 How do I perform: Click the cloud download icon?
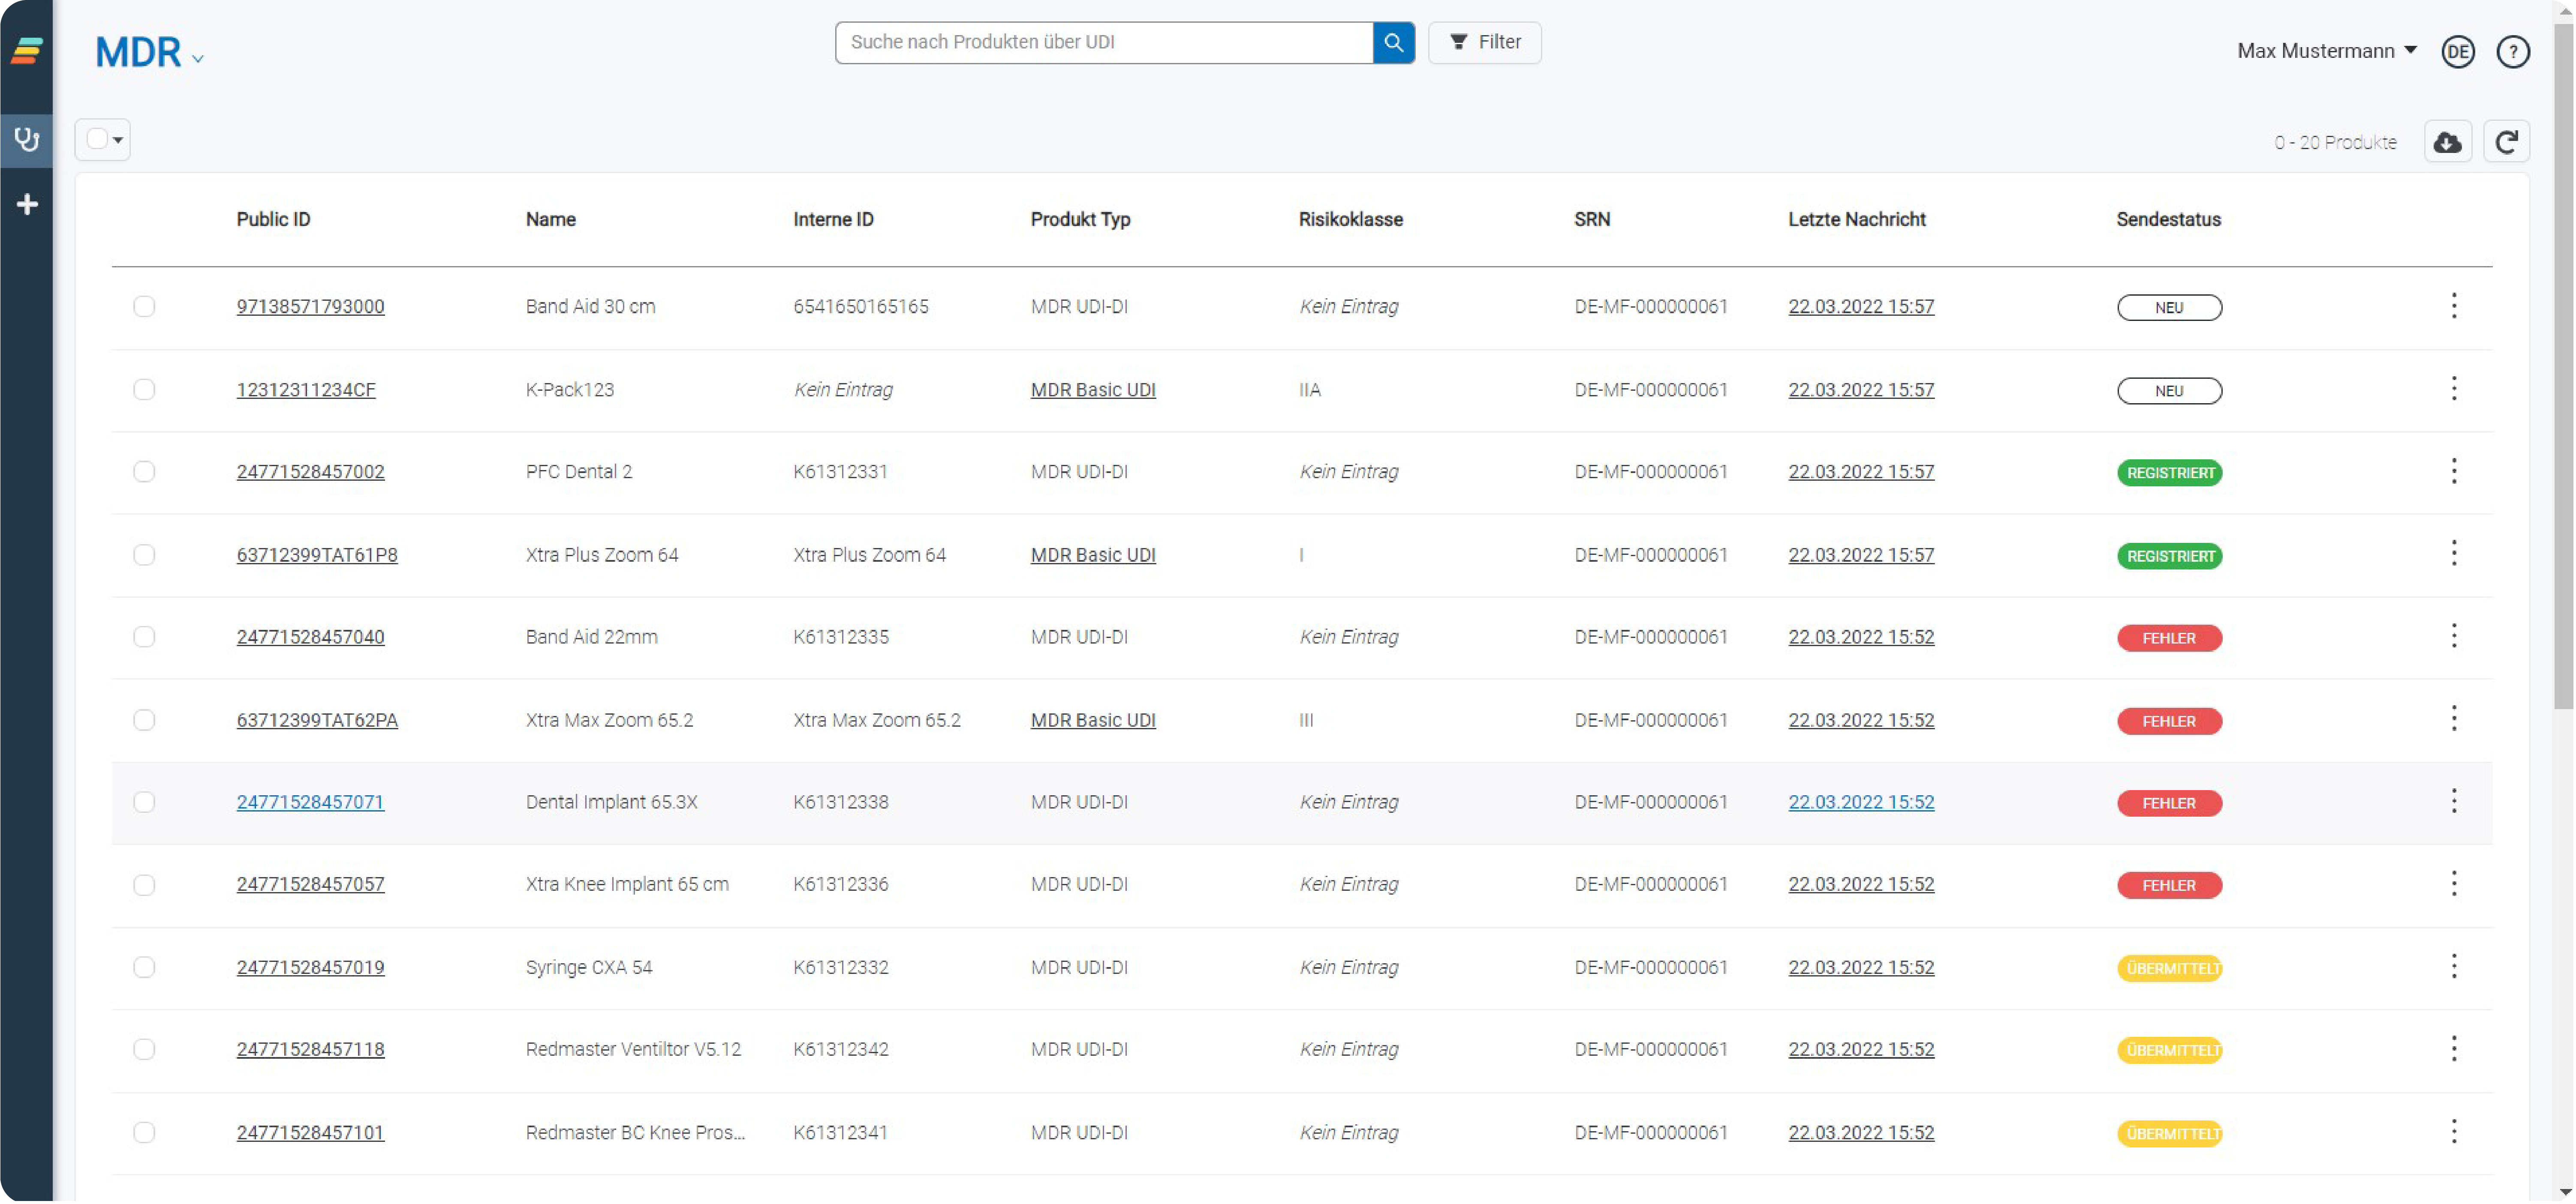pyautogui.click(x=2447, y=142)
